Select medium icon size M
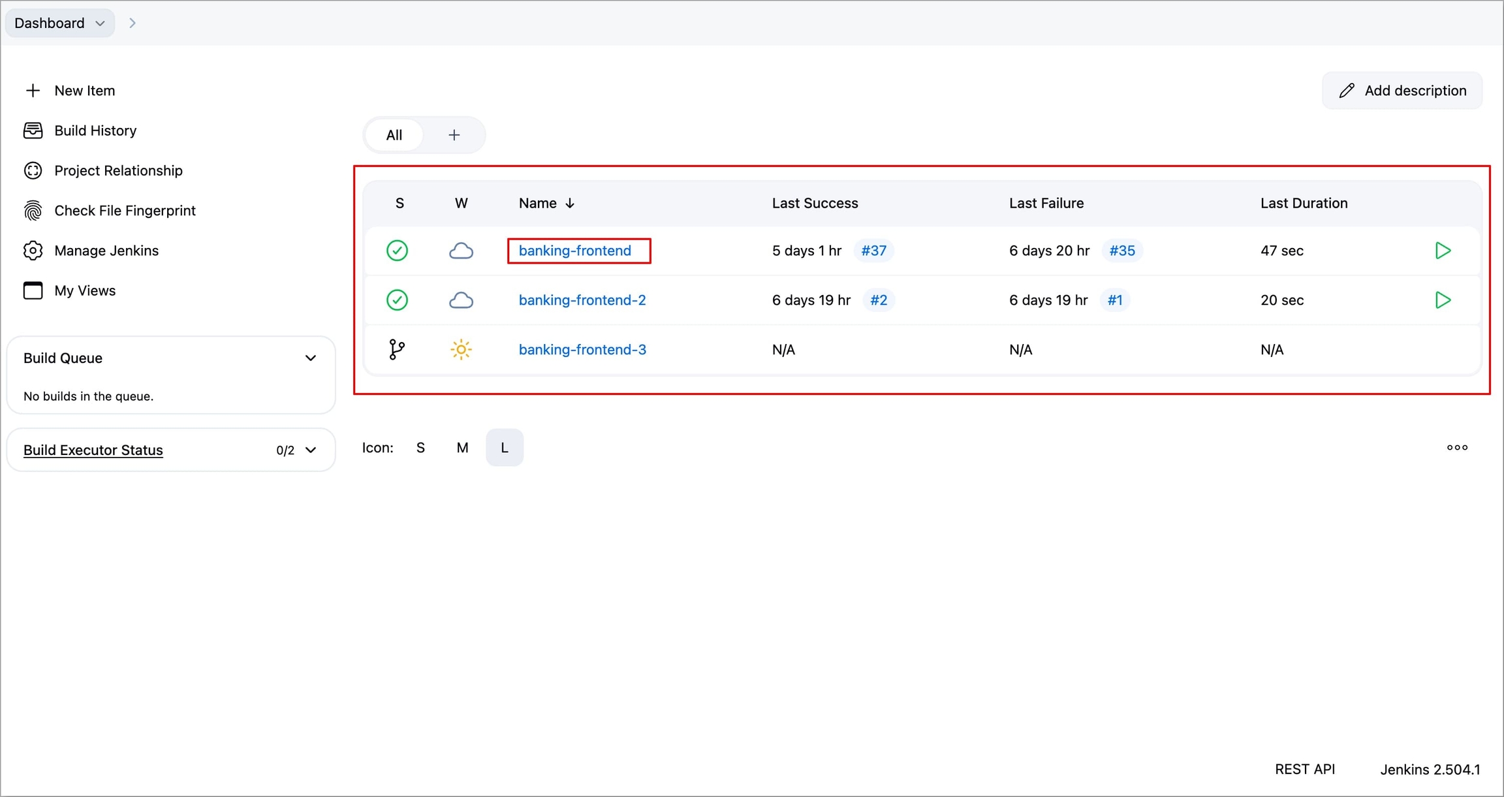Viewport: 1504px width, 797px height. pos(462,448)
